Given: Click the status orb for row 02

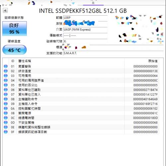Looking at the screenshot, I should 6,71.
